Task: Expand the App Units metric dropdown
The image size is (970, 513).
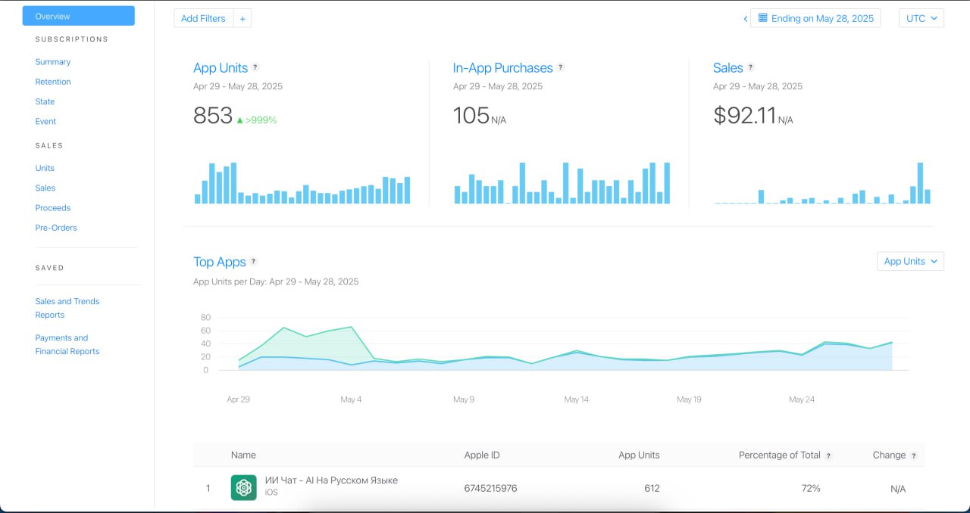Action: (x=910, y=261)
